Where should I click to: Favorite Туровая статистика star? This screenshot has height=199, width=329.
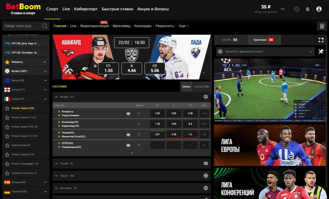tap(7, 173)
